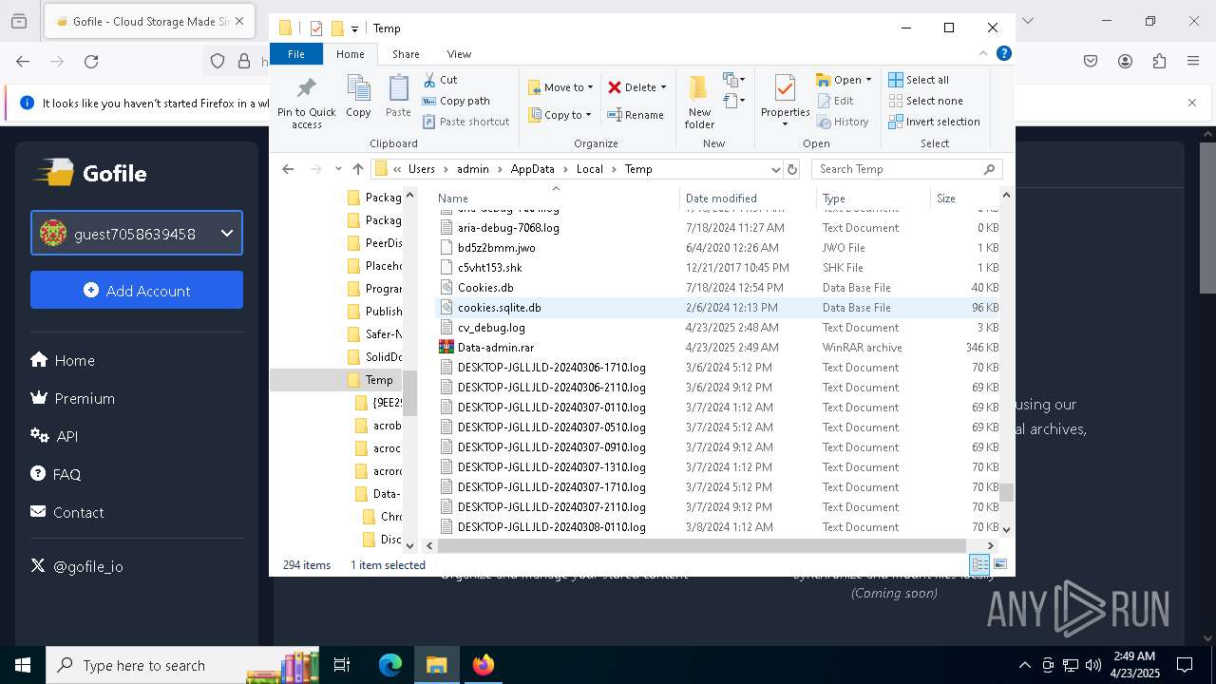Image resolution: width=1216 pixels, height=684 pixels.
Task: Open the Properties icon
Action: (785, 88)
